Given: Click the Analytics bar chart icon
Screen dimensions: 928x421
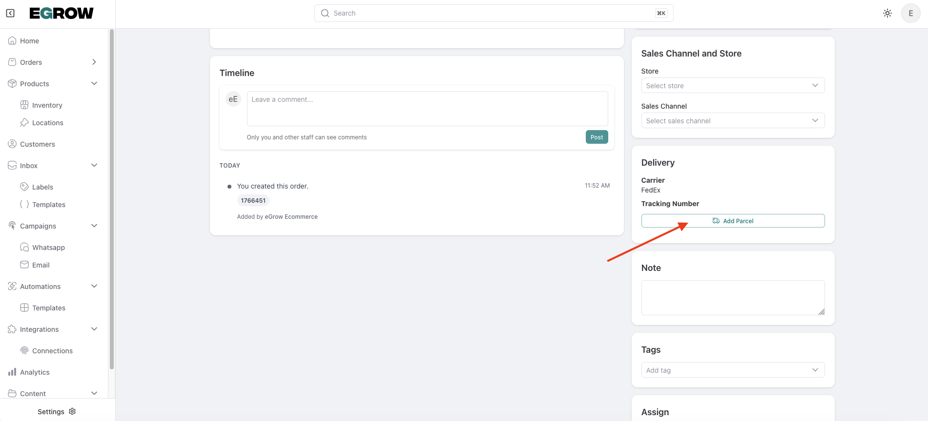Looking at the screenshot, I should [12, 372].
